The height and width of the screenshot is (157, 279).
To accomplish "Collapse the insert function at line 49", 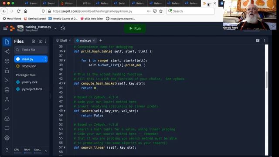I will (65, 111).
